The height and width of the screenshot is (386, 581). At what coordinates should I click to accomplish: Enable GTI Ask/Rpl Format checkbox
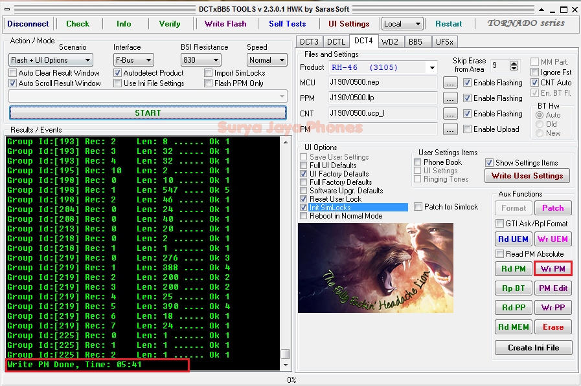499,223
